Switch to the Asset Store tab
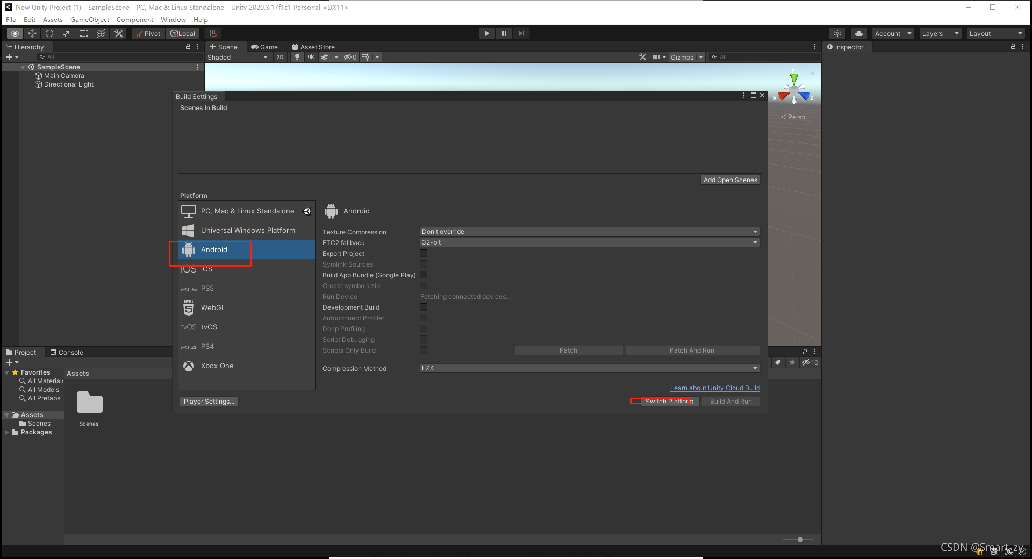This screenshot has width=1032, height=559. [313, 47]
